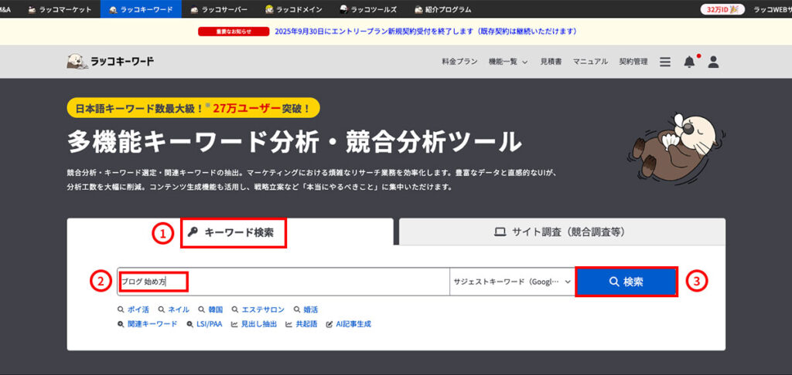Open the hamburger menu icon
The height and width of the screenshot is (375, 792).
(x=664, y=62)
